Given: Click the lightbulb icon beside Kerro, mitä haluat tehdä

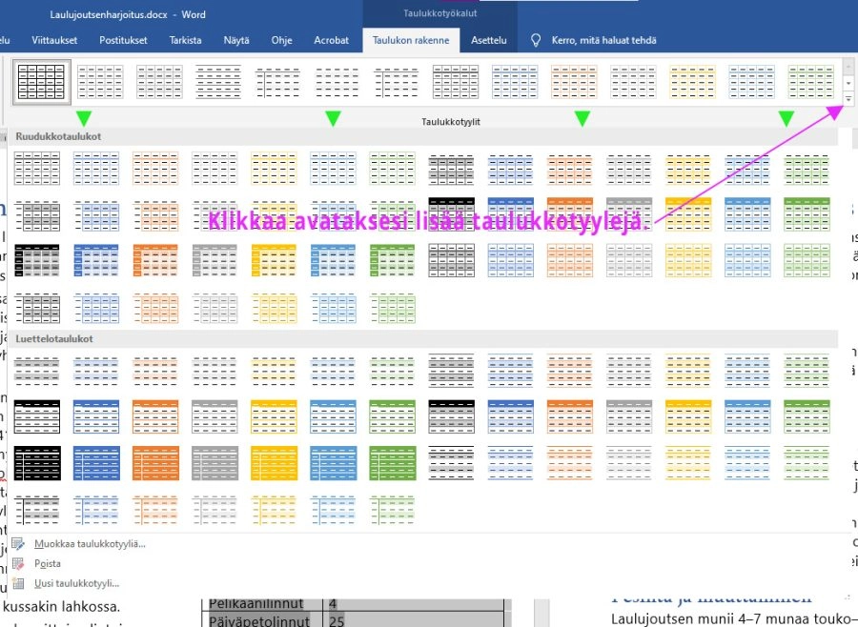Looking at the screenshot, I should pos(537,40).
